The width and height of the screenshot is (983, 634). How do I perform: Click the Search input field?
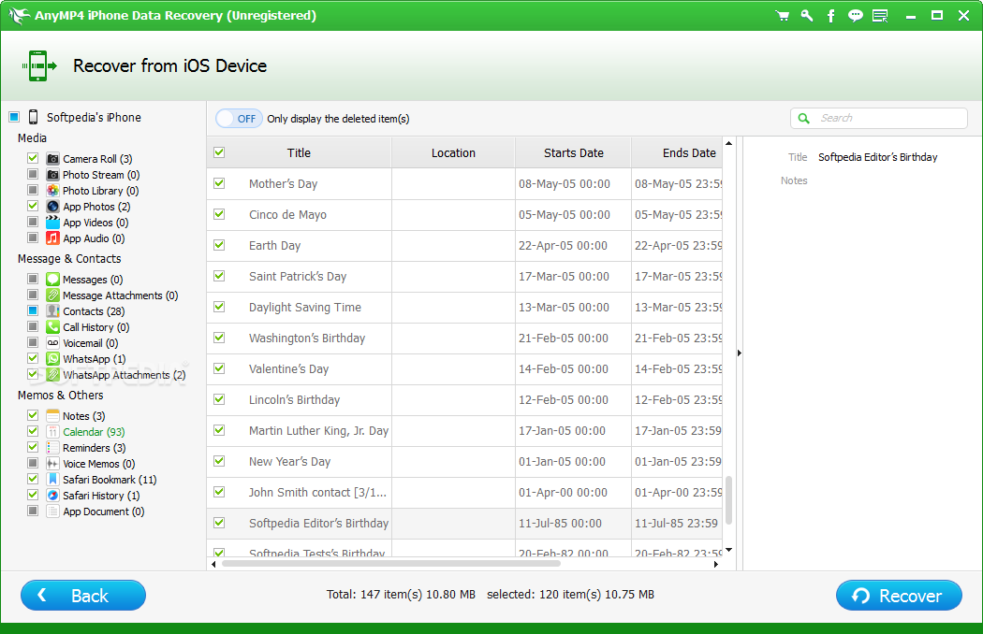pos(879,118)
